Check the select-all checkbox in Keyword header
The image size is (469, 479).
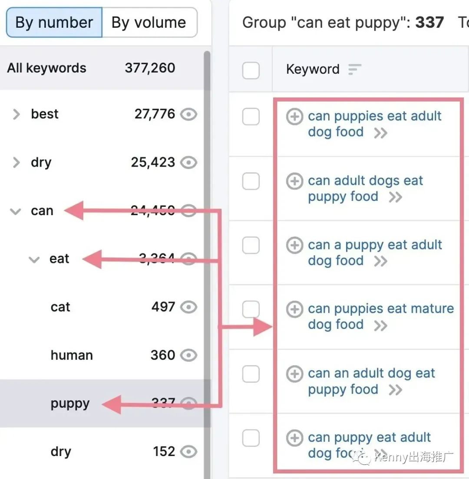(x=251, y=70)
